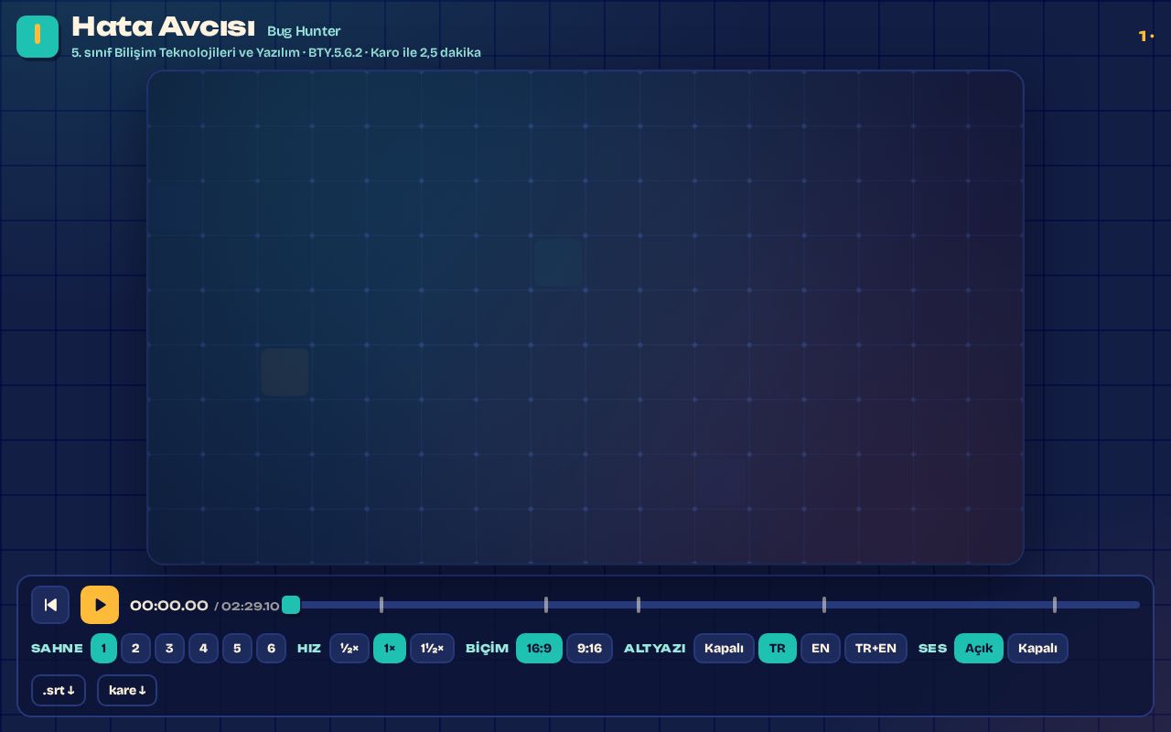Jump to scene 2
The height and width of the screenshot is (732, 1171).
point(135,648)
